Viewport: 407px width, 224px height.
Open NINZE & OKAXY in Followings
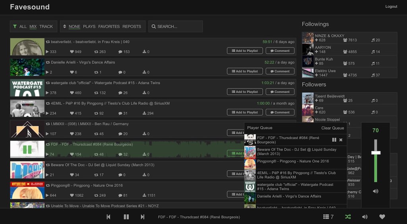[x=329, y=35]
